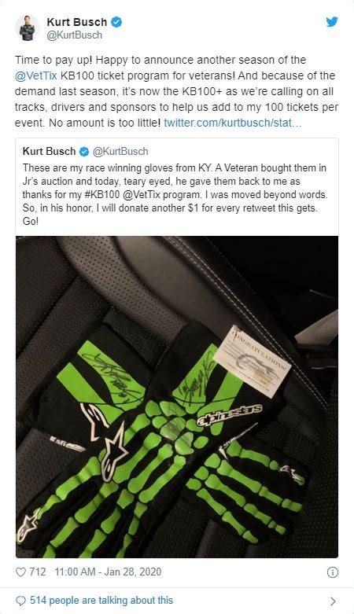Open the @VetTix mention link

click(x=36, y=75)
